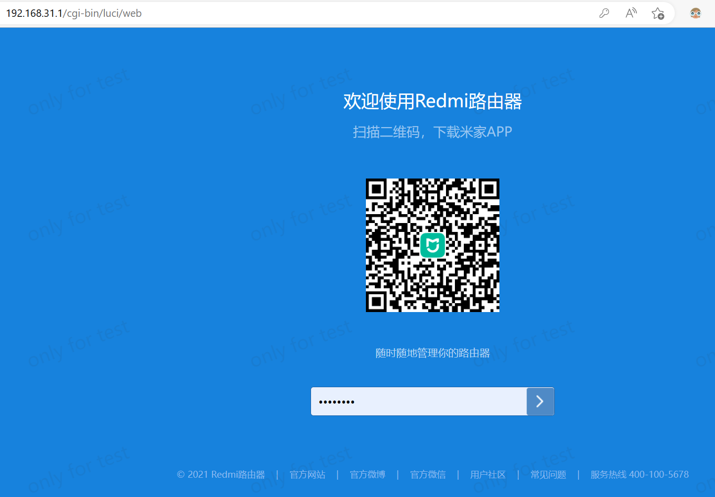Submit the password with the arrow button

point(540,402)
